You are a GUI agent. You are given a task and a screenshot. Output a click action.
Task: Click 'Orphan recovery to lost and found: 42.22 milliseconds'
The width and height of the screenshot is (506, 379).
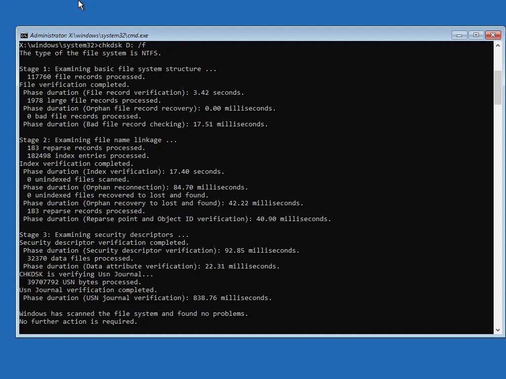tap(163, 203)
